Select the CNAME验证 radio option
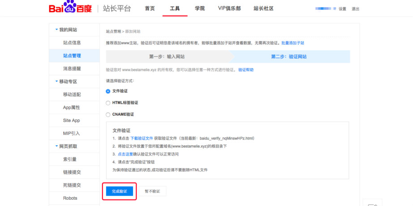This screenshot has width=413, height=206. [108, 114]
